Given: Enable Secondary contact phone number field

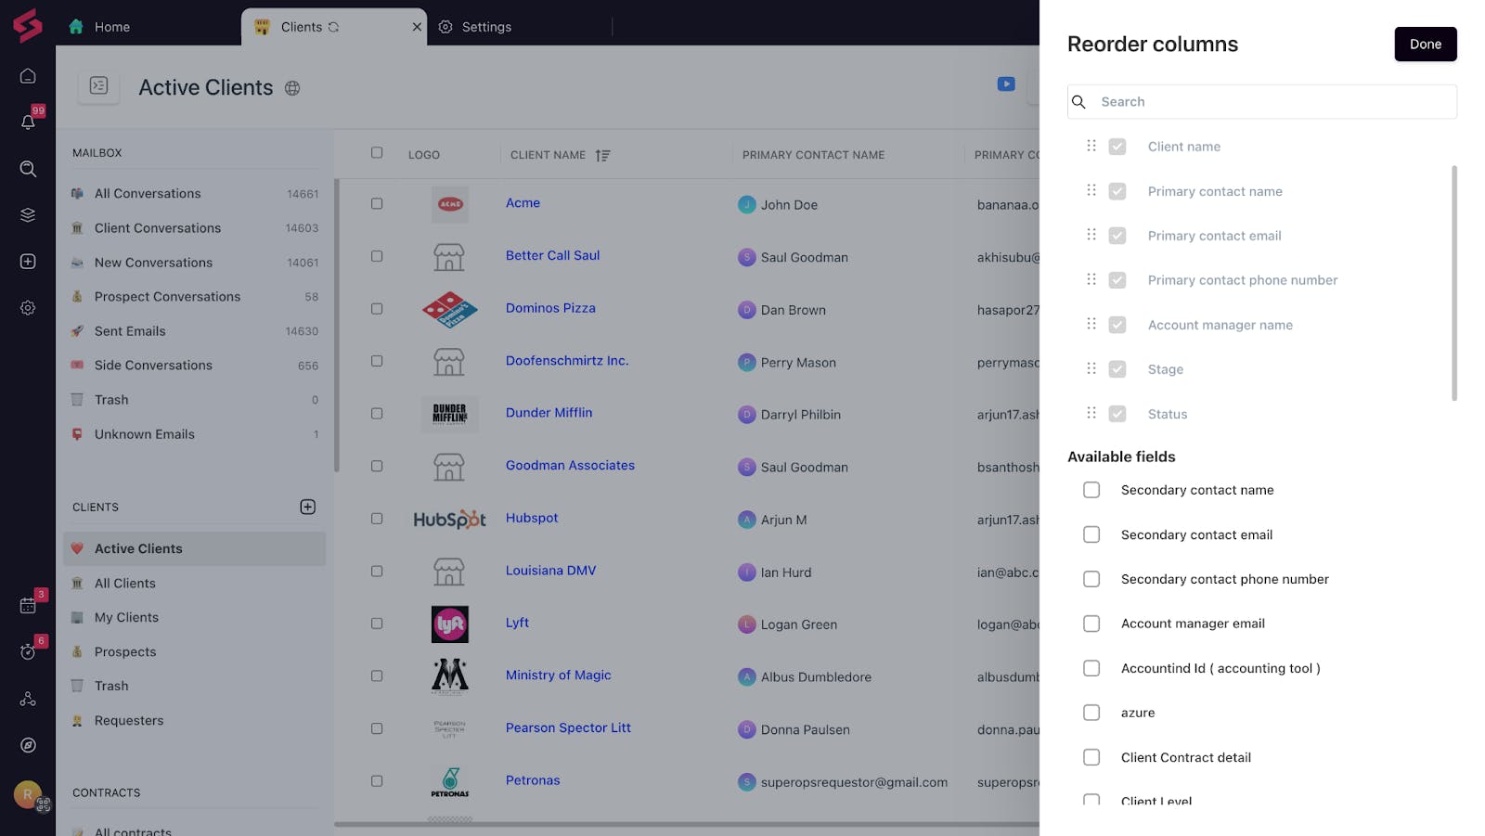Looking at the screenshot, I should tap(1091, 579).
